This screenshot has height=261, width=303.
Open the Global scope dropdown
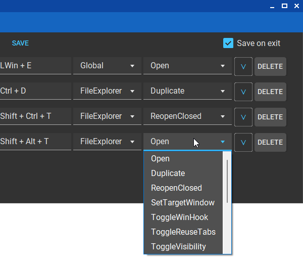107,66
